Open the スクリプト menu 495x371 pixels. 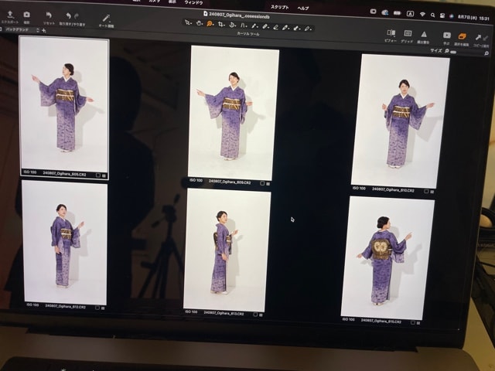tap(279, 7)
